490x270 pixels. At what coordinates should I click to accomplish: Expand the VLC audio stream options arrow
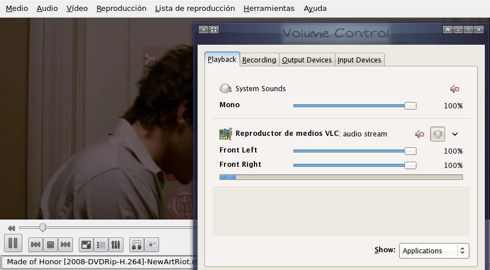455,134
